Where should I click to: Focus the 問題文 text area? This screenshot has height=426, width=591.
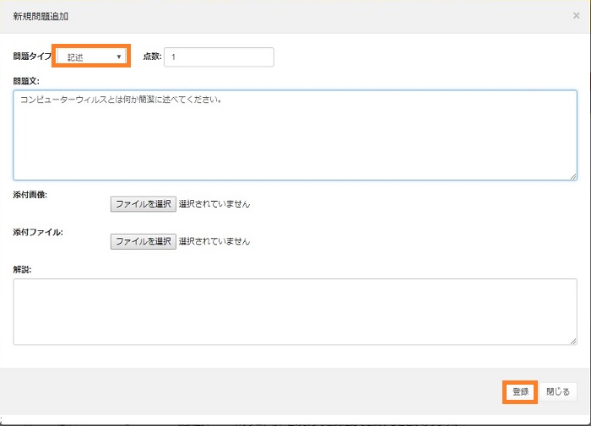[295, 135]
